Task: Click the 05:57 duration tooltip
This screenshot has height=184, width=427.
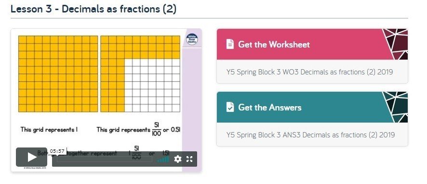Action: pos(57,151)
